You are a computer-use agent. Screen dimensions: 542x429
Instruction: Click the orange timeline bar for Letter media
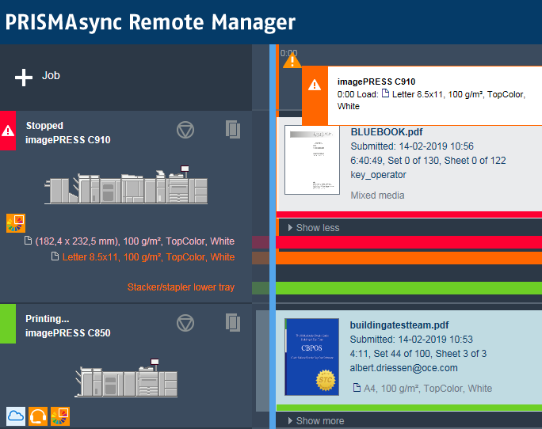pos(409,258)
